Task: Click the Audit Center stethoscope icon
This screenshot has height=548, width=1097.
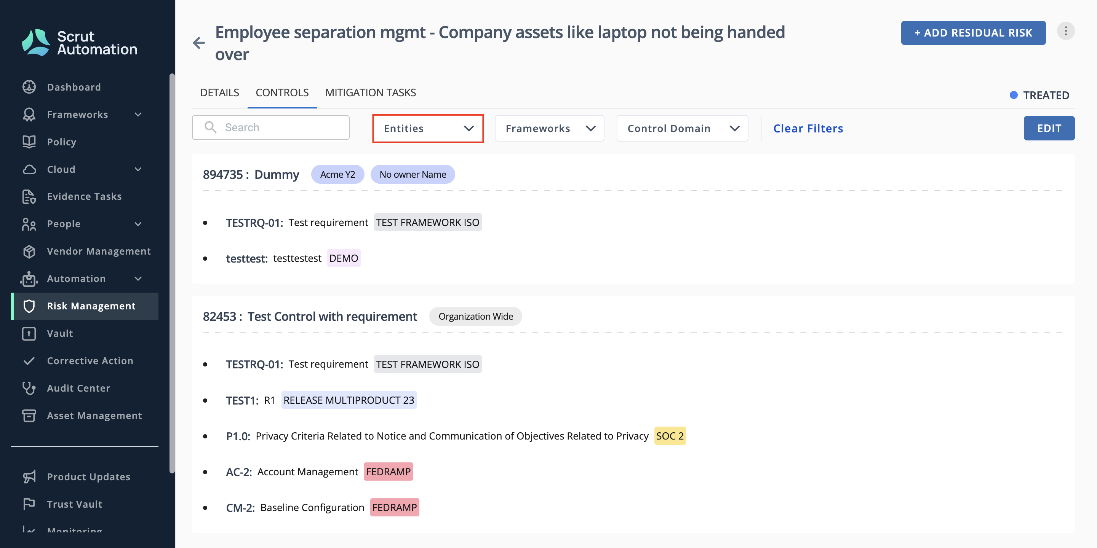Action: [29, 388]
